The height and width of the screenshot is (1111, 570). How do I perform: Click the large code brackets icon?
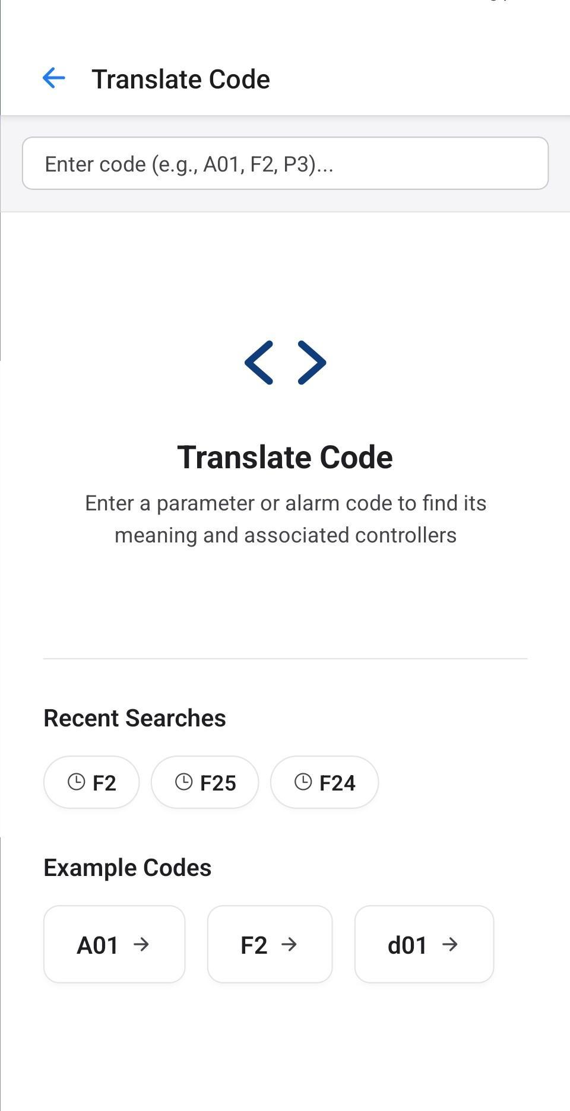point(285,363)
